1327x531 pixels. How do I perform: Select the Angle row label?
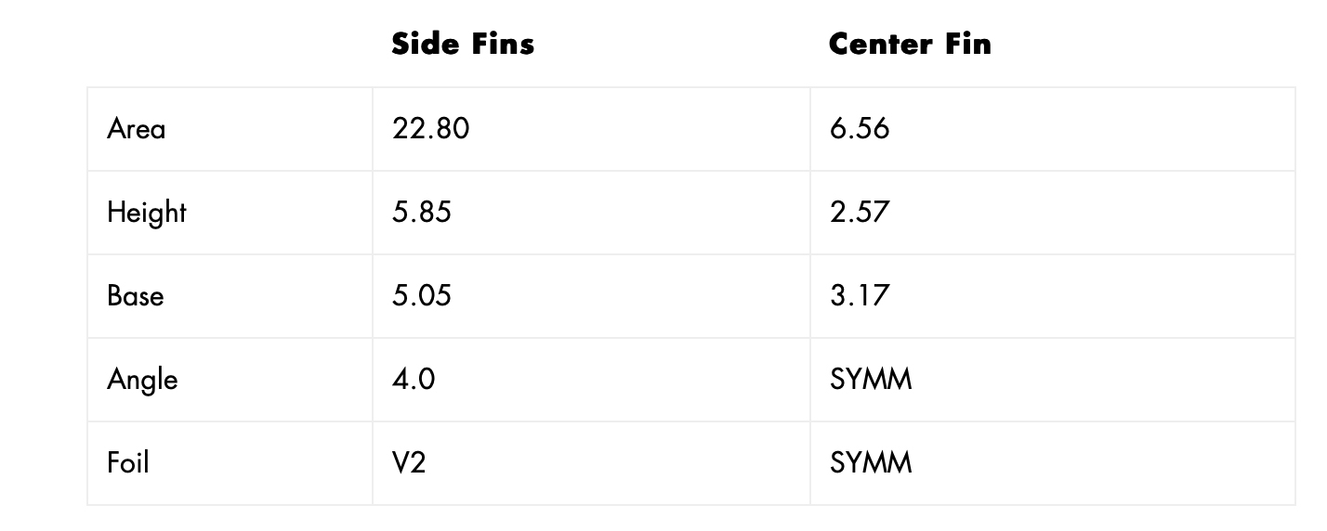tap(142, 380)
